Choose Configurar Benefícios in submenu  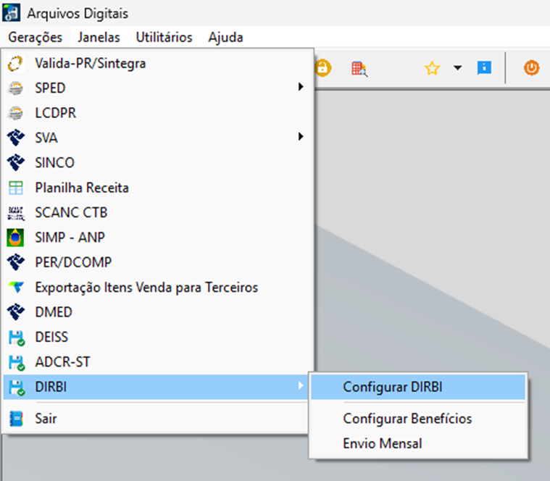(418, 418)
